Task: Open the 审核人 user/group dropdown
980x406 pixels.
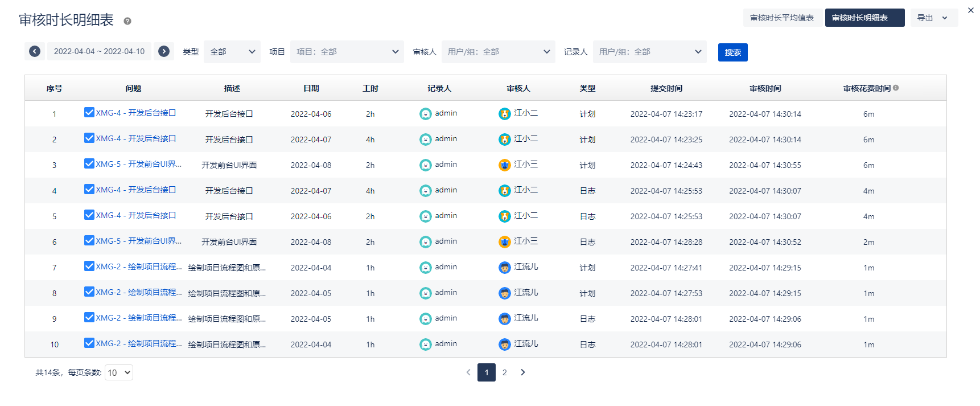Action: (499, 52)
